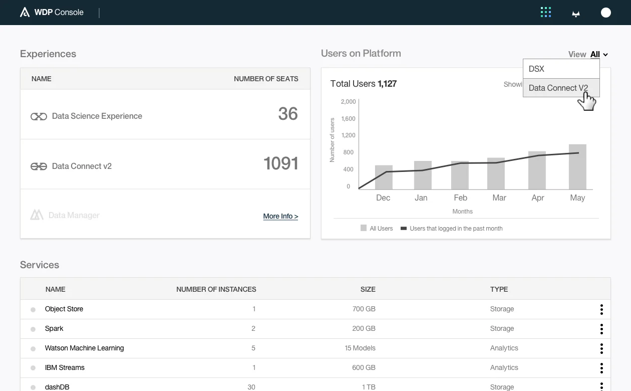Click the Data Manager icon
Image resolution: width=631 pixels, height=391 pixels.
pos(37,215)
